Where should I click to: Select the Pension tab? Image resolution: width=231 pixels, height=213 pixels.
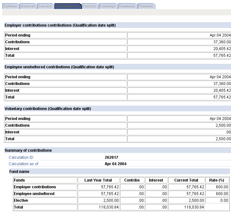click(146, 6)
